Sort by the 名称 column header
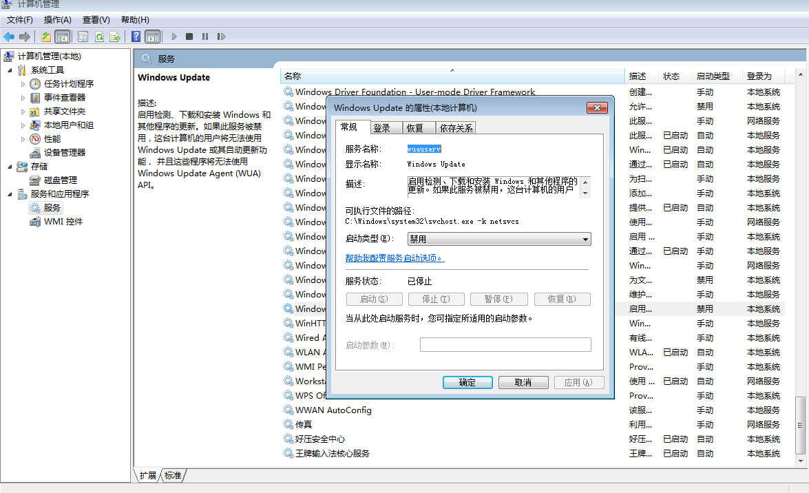Screen dimensions: 809x493 point(452,76)
